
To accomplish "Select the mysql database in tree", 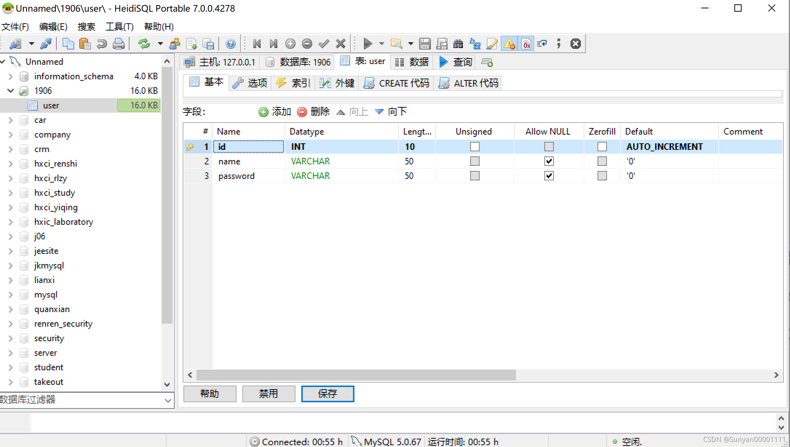I will click(x=46, y=295).
